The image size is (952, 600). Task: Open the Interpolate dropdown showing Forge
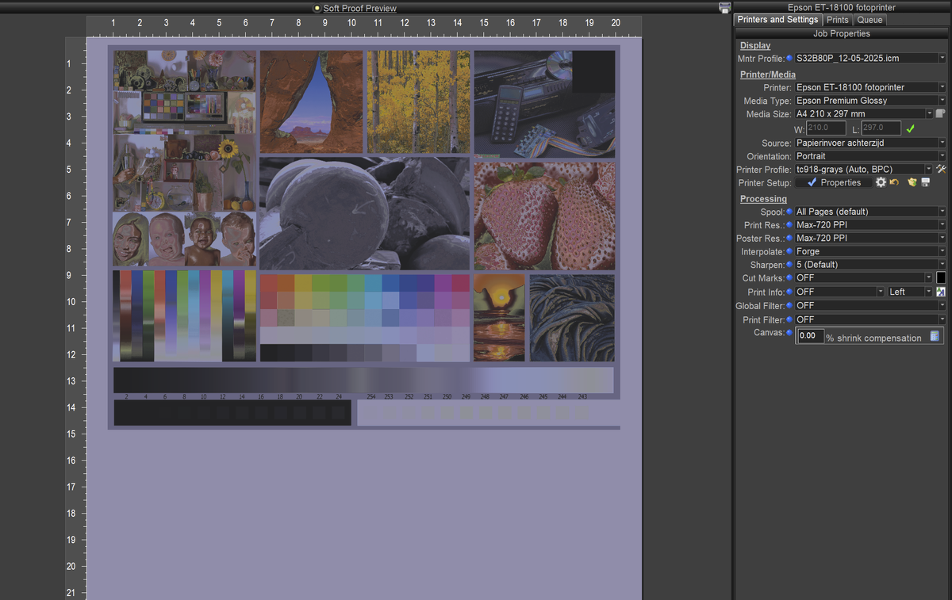[x=870, y=251]
